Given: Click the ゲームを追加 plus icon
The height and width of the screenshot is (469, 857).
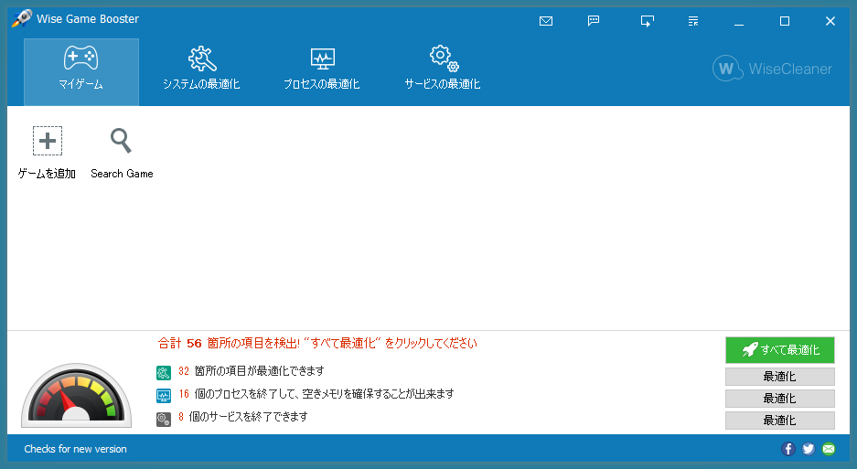Looking at the screenshot, I should tap(48, 141).
